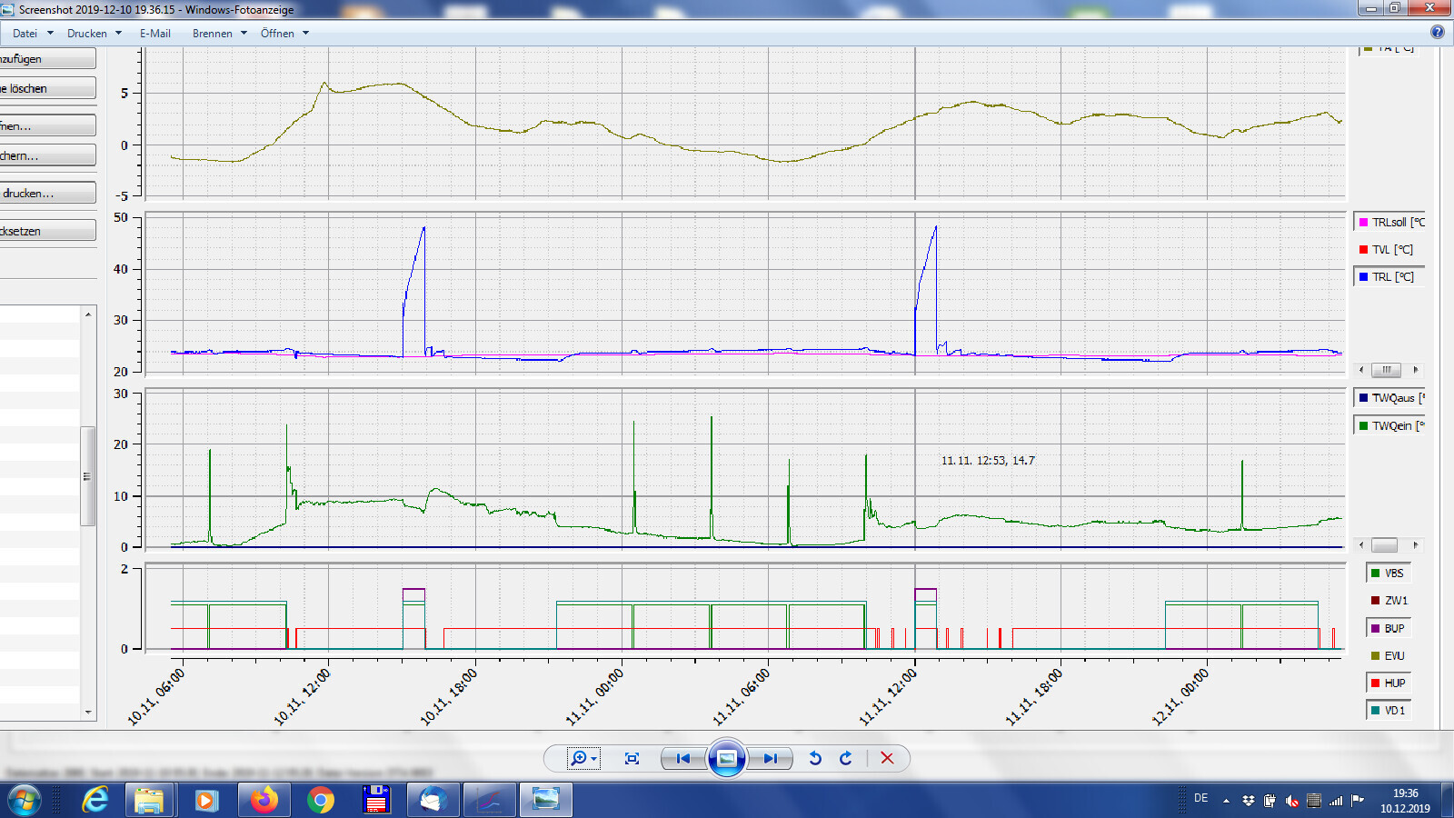This screenshot has width=1454, height=818.
Task: Rotate image counterclockwise
Action: [815, 758]
